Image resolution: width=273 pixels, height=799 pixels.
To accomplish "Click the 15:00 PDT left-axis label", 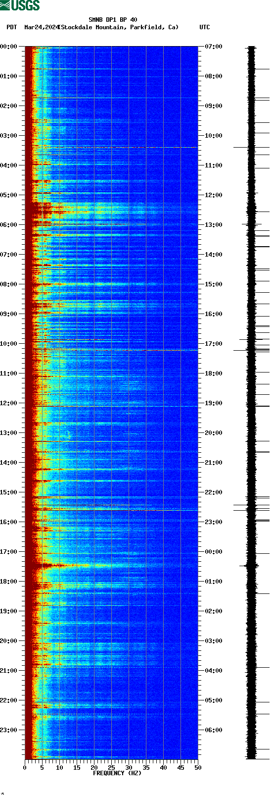I will coord(8,492).
